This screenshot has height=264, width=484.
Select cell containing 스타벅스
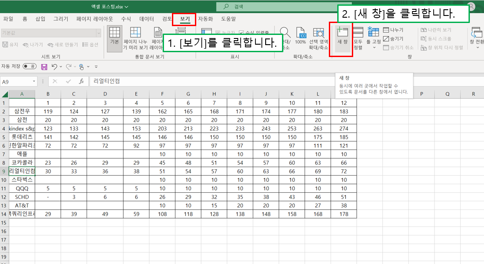pyautogui.click(x=22, y=180)
